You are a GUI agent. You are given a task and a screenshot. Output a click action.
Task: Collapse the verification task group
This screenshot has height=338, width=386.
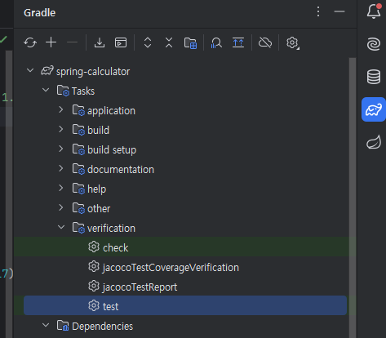coord(61,227)
